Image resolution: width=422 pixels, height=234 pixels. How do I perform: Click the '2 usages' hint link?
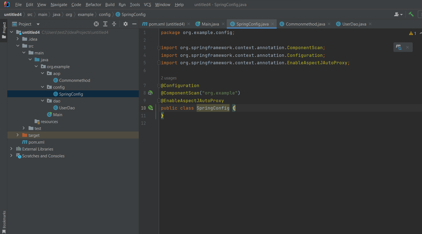pyautogui.click(x=169, y=78)
